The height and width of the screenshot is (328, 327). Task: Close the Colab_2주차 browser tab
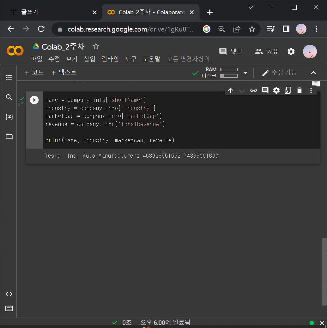[191, 12]
